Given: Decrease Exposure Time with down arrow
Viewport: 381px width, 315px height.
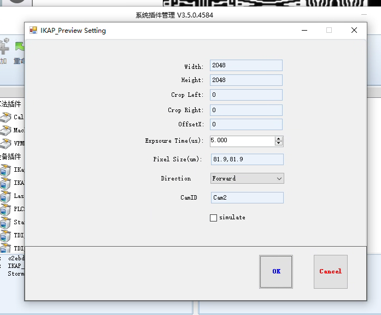Looking at the screenshot, I should point(279,143).
